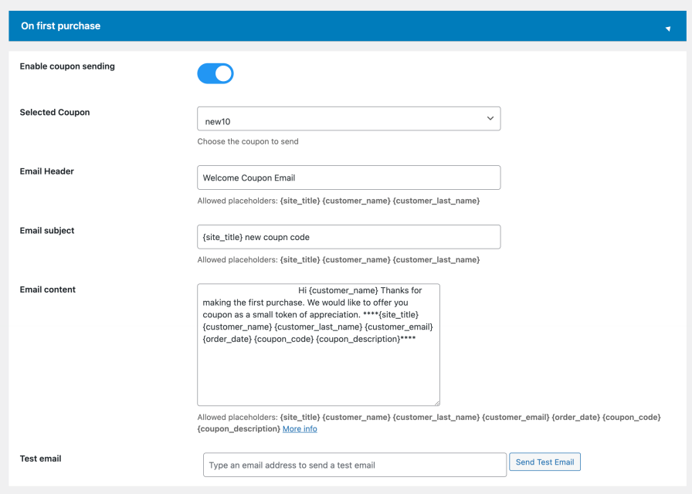Viewport: 692px width, 494px height.
Task: Focus the Email Header field with 'Welcome Coupon Email'
Action: (348, 178)
